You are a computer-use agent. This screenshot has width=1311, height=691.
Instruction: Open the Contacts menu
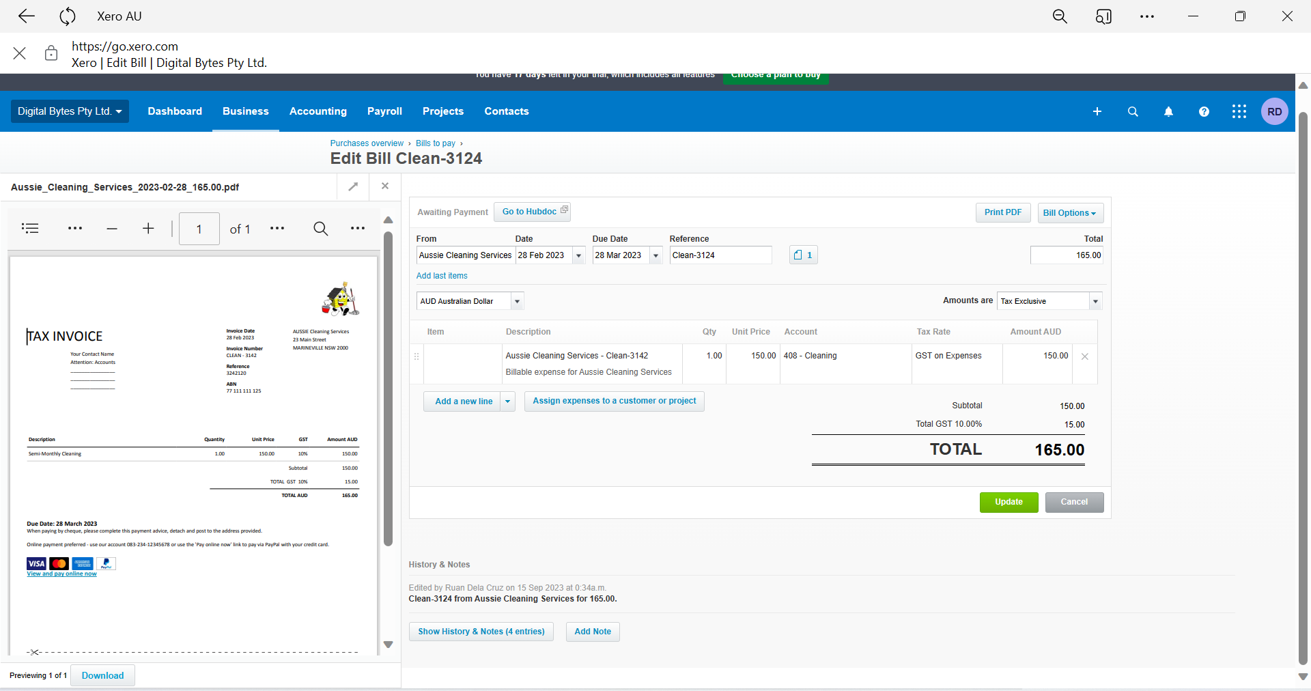(507, 111)
